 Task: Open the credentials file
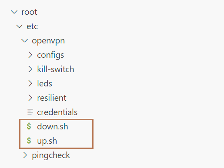[x=57, y=112]
